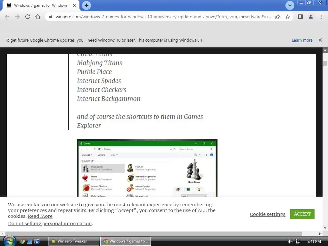Click the switch windows quick launch icon
Viewport: 328px width, 246px height.
[x=37, y=242]
